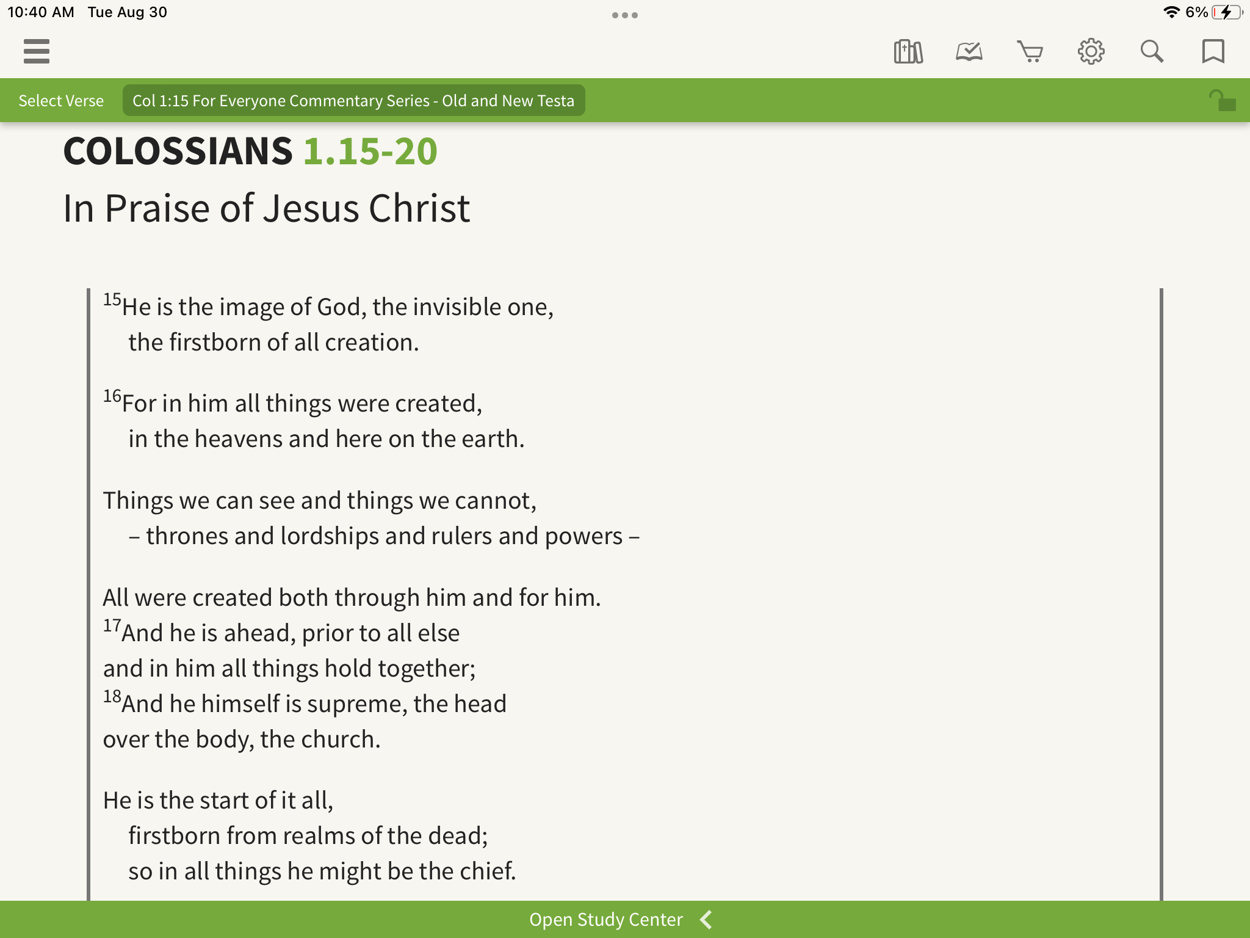The height and width of the screenshot is (938, 1250).
Task: Tap verse 15 superscript number
Action: coord(112,299)
